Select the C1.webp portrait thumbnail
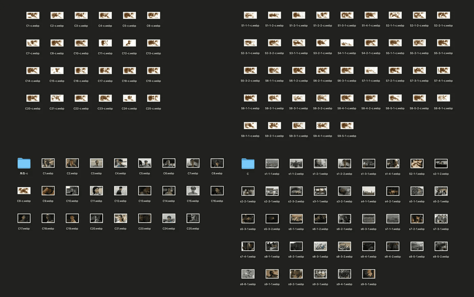Viewport: 474px width, 297px height. (x=48, y=163)
